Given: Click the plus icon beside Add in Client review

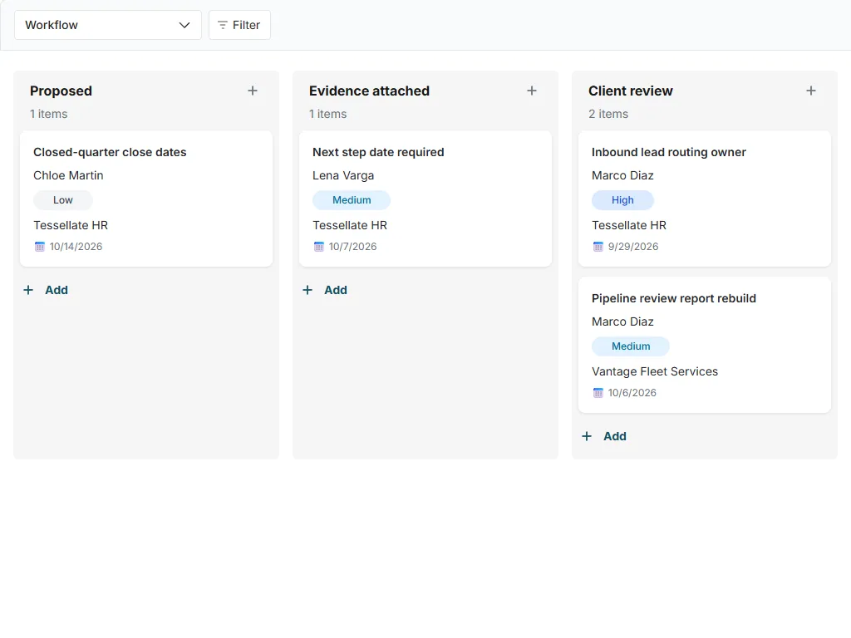Looking at the screenshot, I should [x=587, y=436].
